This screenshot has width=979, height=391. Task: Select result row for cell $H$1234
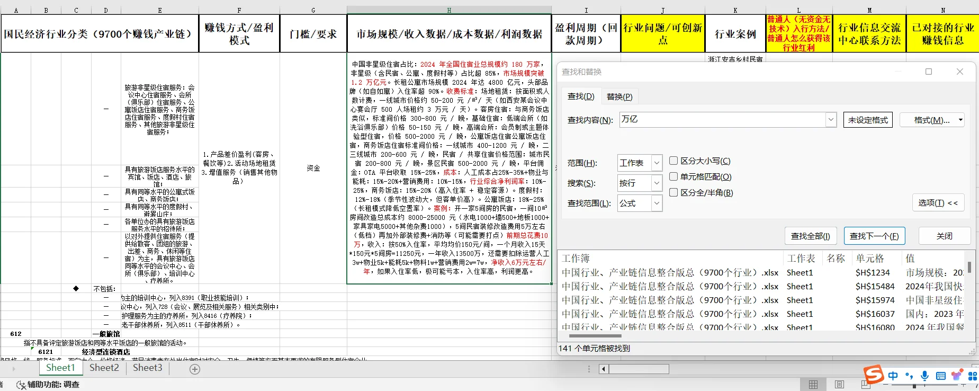click(x=762, y=273)
